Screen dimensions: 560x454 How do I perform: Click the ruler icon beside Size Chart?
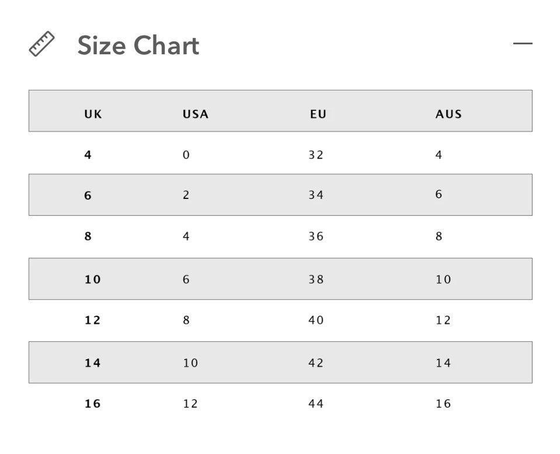[42, 44]
